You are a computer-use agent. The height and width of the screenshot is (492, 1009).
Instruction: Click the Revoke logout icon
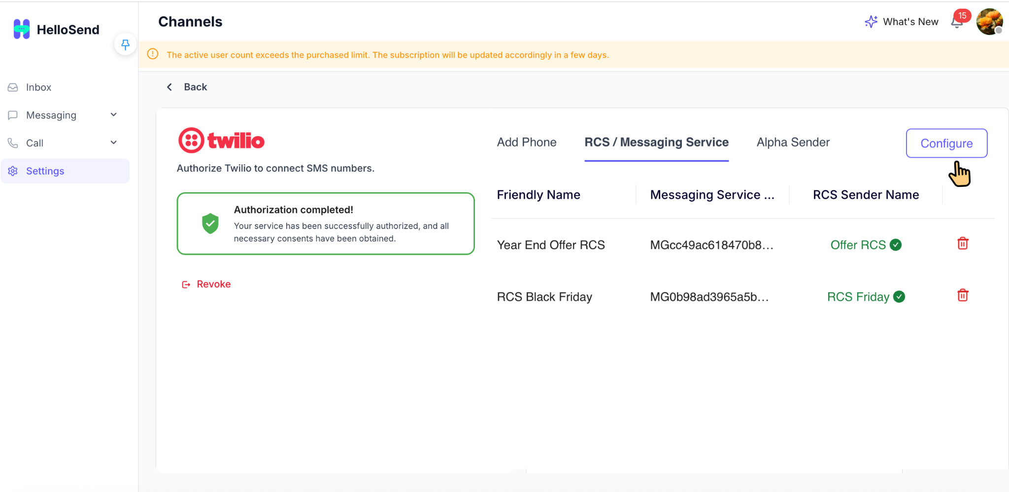pyautogui.click(x=186, y=284)
